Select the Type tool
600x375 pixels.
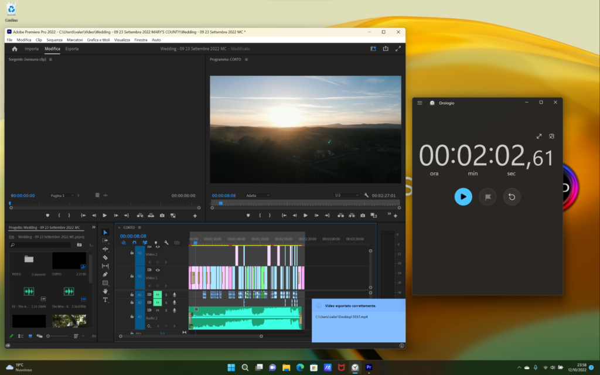[105, 300]
